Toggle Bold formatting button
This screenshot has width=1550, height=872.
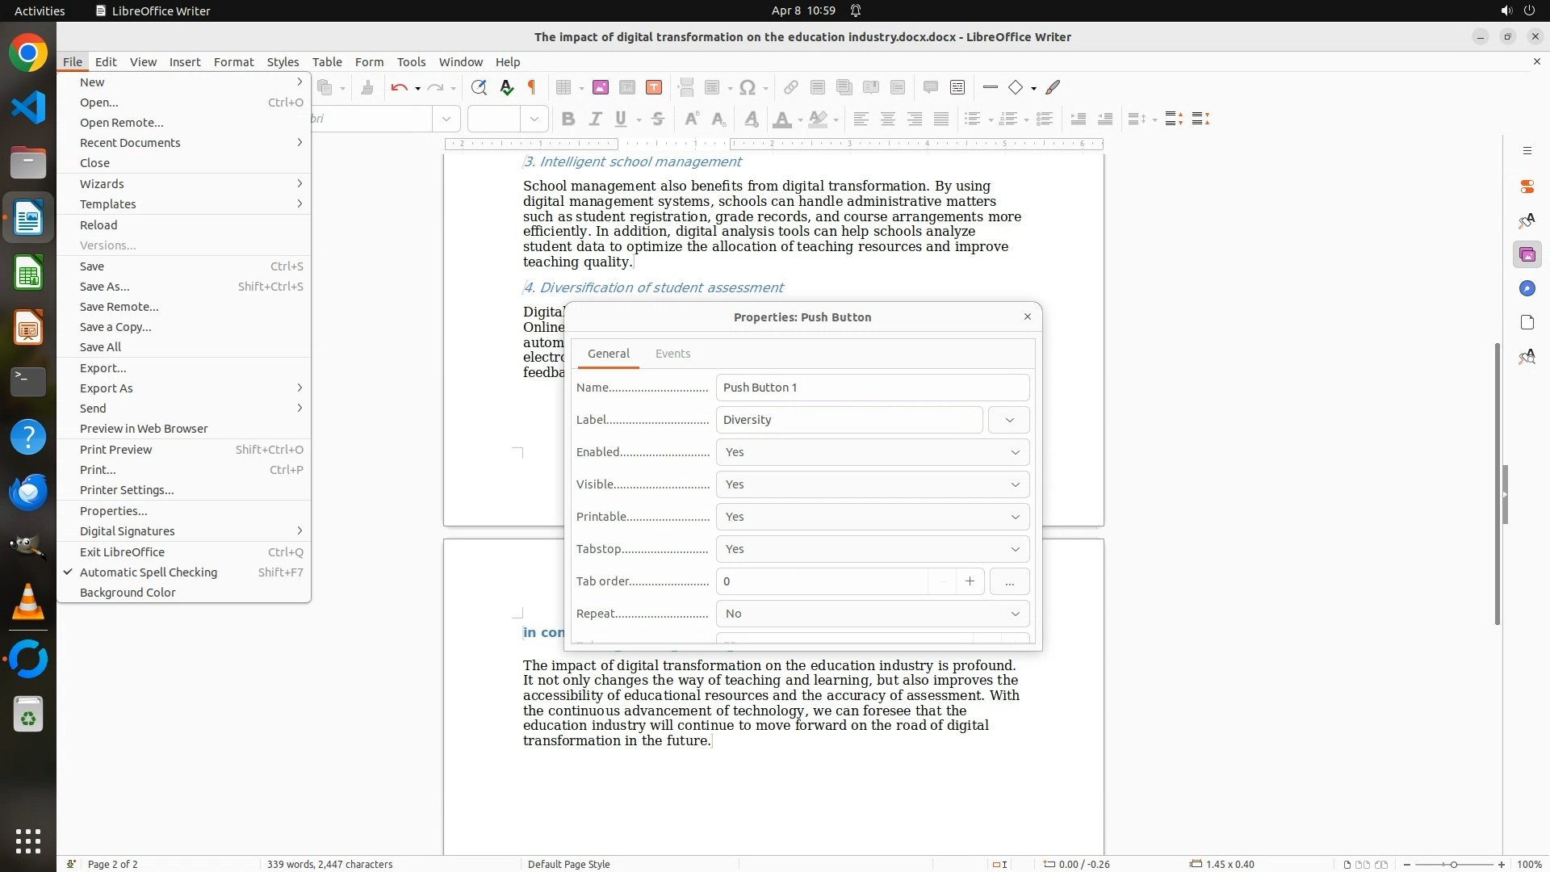[x=568, y=119]
